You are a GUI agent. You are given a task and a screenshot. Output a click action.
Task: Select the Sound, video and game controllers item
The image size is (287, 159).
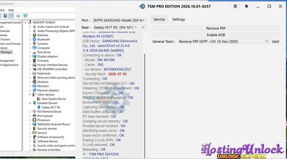[x=56, y=145]
